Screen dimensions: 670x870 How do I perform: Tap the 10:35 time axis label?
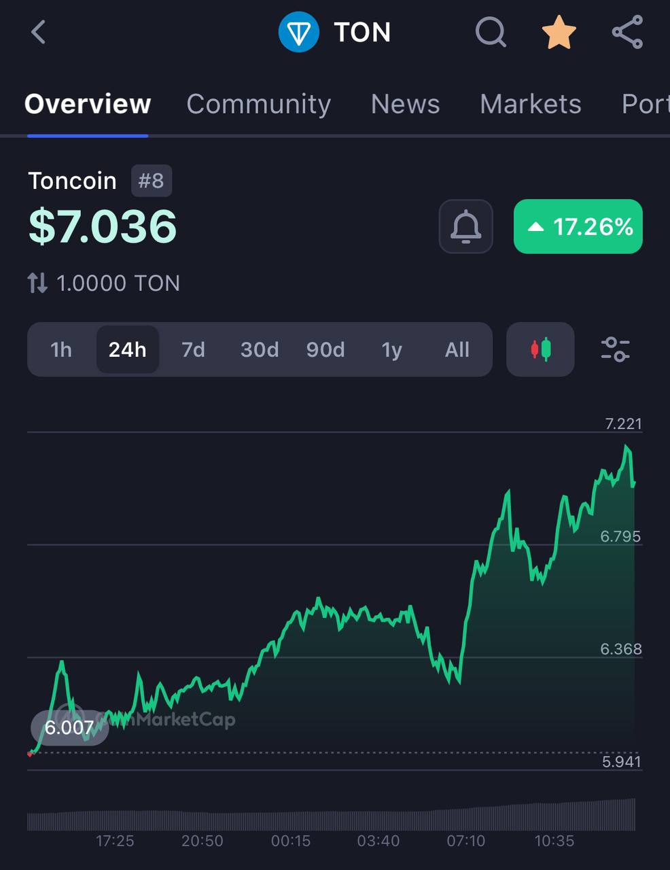[x=554, y=841]
